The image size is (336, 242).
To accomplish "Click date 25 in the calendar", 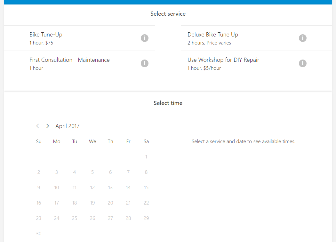I will [x=75, y=218].
